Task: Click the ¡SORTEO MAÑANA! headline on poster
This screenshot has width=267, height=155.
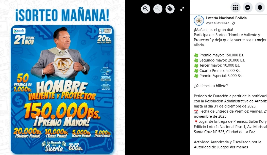Action: click(62, 15)
